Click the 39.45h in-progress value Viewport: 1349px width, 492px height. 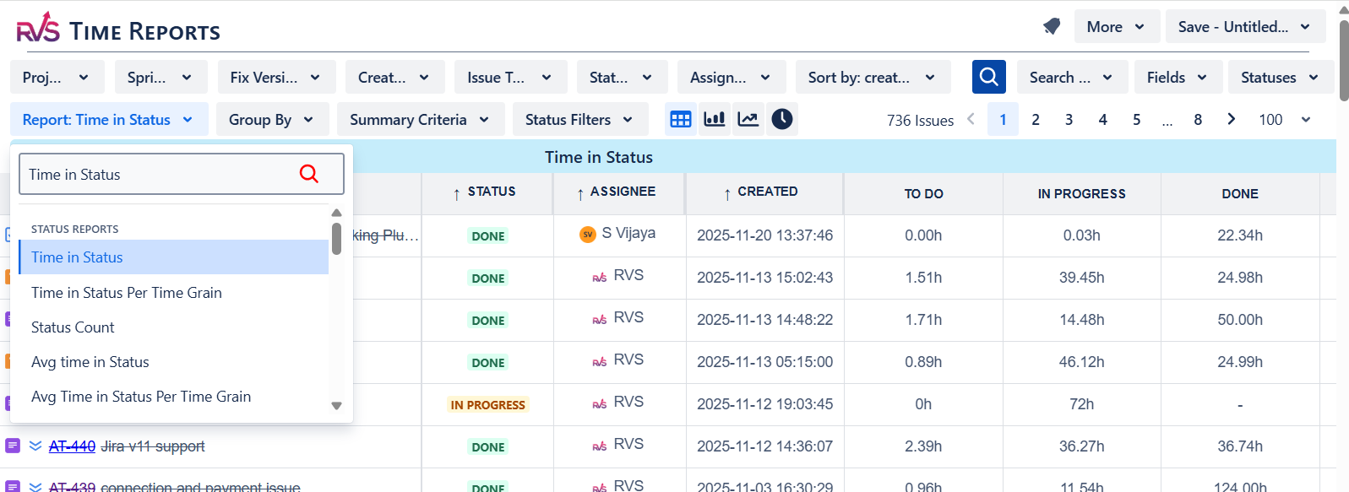click(1081, 277)
